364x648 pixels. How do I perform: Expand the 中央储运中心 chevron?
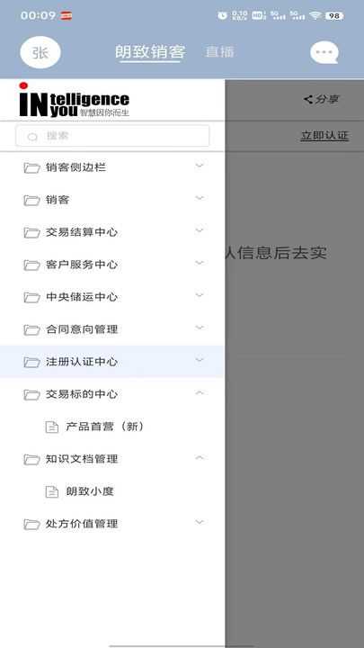[x=200, y=295]
